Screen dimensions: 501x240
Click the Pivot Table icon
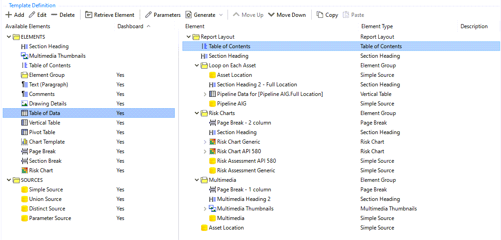(x=24, y=132)
